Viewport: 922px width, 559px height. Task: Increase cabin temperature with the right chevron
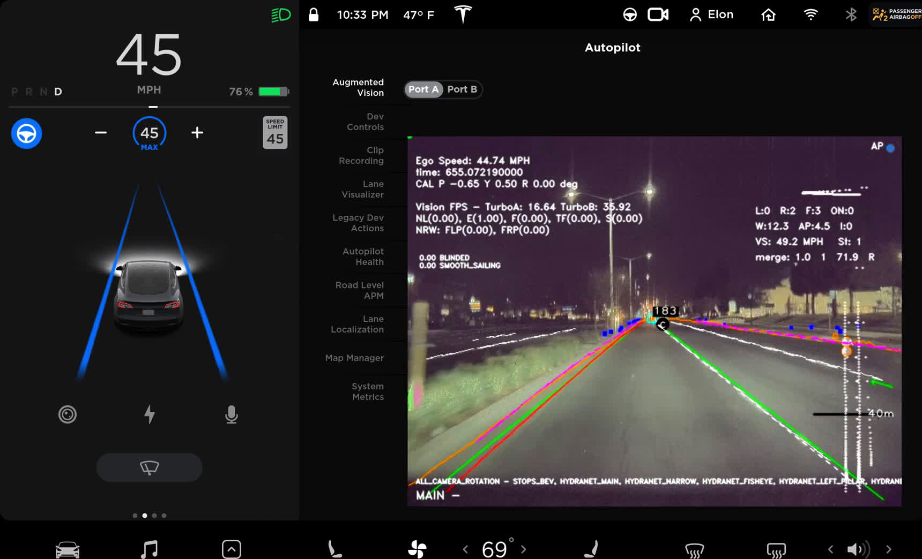523,548
